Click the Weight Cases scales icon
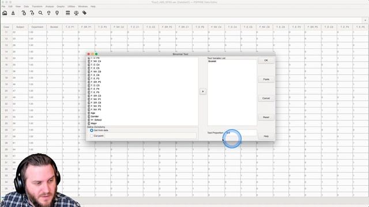 click(76, 13)
